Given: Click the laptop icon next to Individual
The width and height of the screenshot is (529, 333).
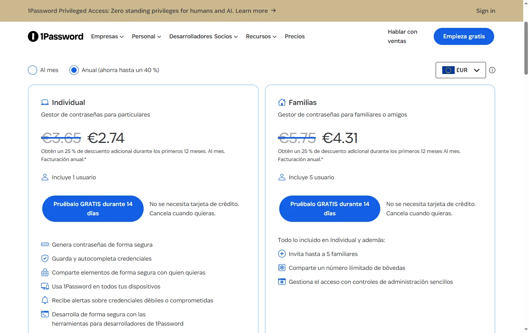Looking at the screenshot, I should point(45,103).
